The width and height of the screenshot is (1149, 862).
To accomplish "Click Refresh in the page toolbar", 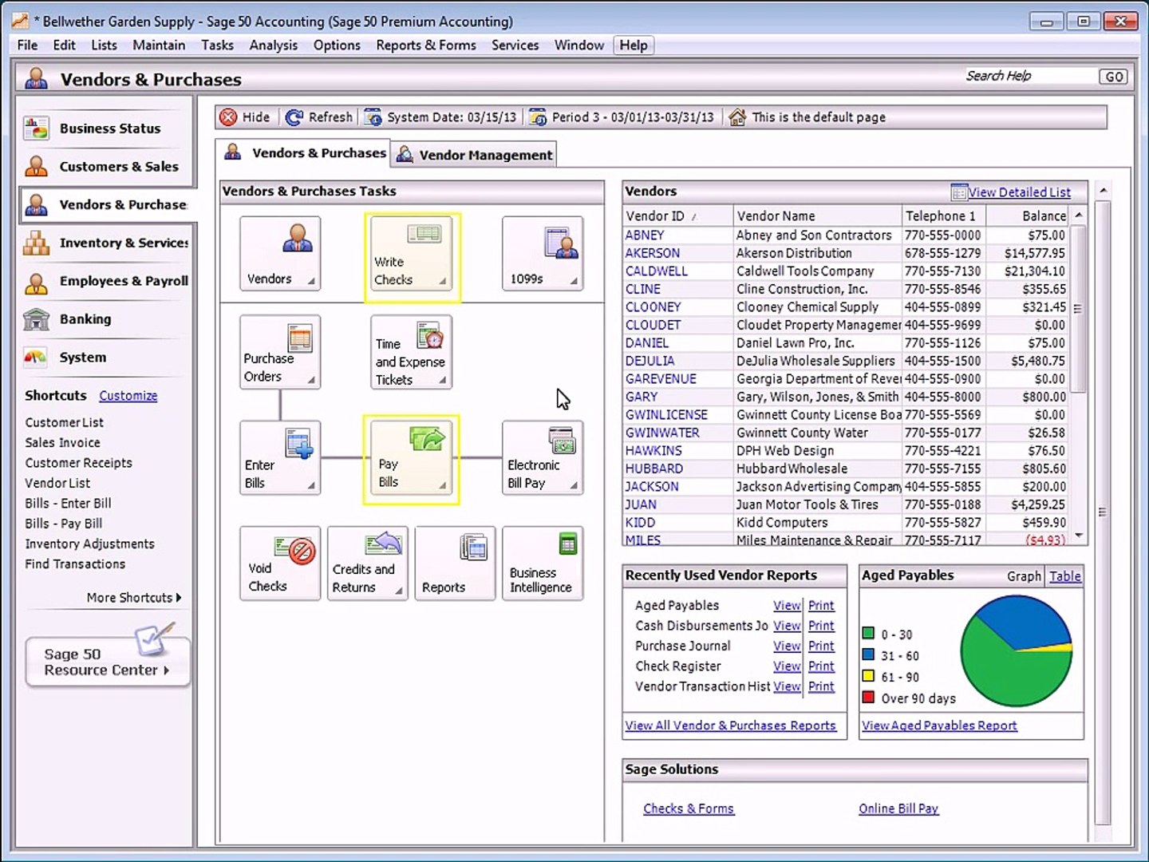I will pyautogui.click(x=319, y=117).
